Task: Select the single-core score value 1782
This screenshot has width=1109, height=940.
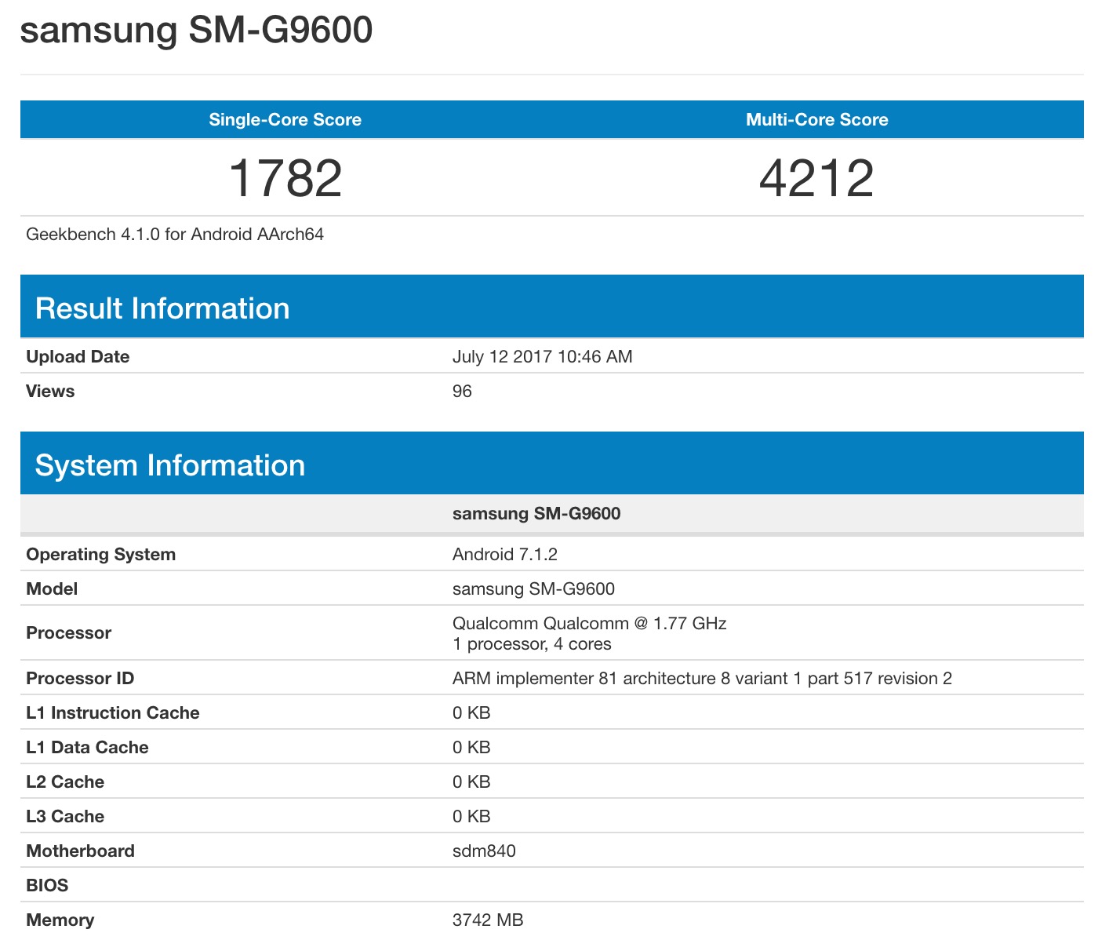Action: (285, 178)
